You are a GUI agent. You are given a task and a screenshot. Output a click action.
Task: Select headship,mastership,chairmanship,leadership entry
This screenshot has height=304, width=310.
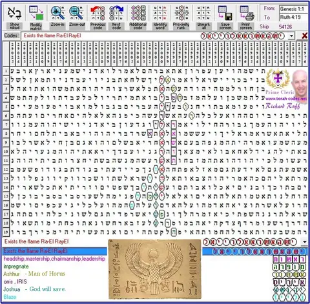pos(54,259)
